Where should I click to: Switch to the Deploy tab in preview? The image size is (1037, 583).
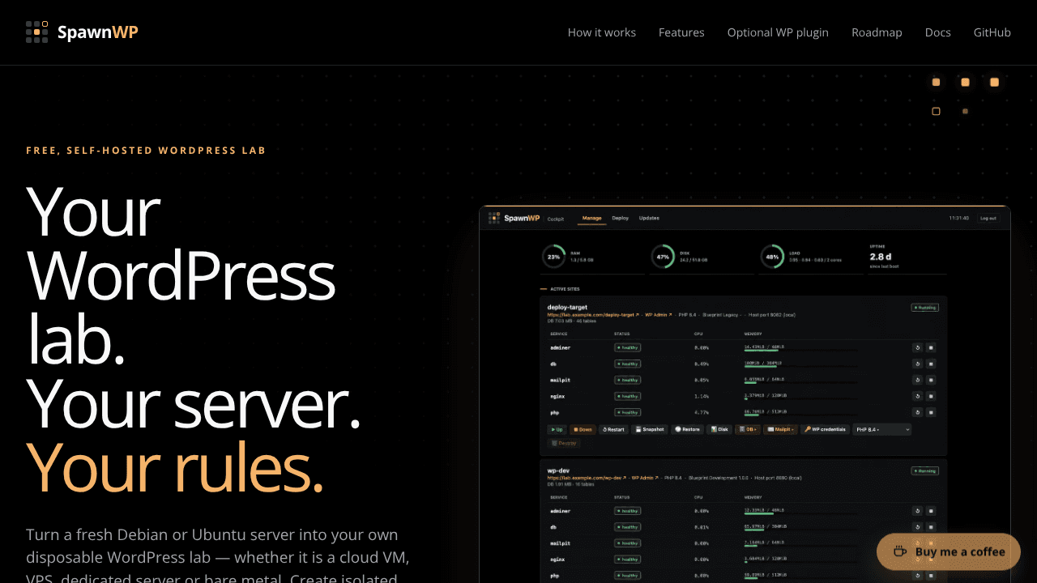(621, 218)
